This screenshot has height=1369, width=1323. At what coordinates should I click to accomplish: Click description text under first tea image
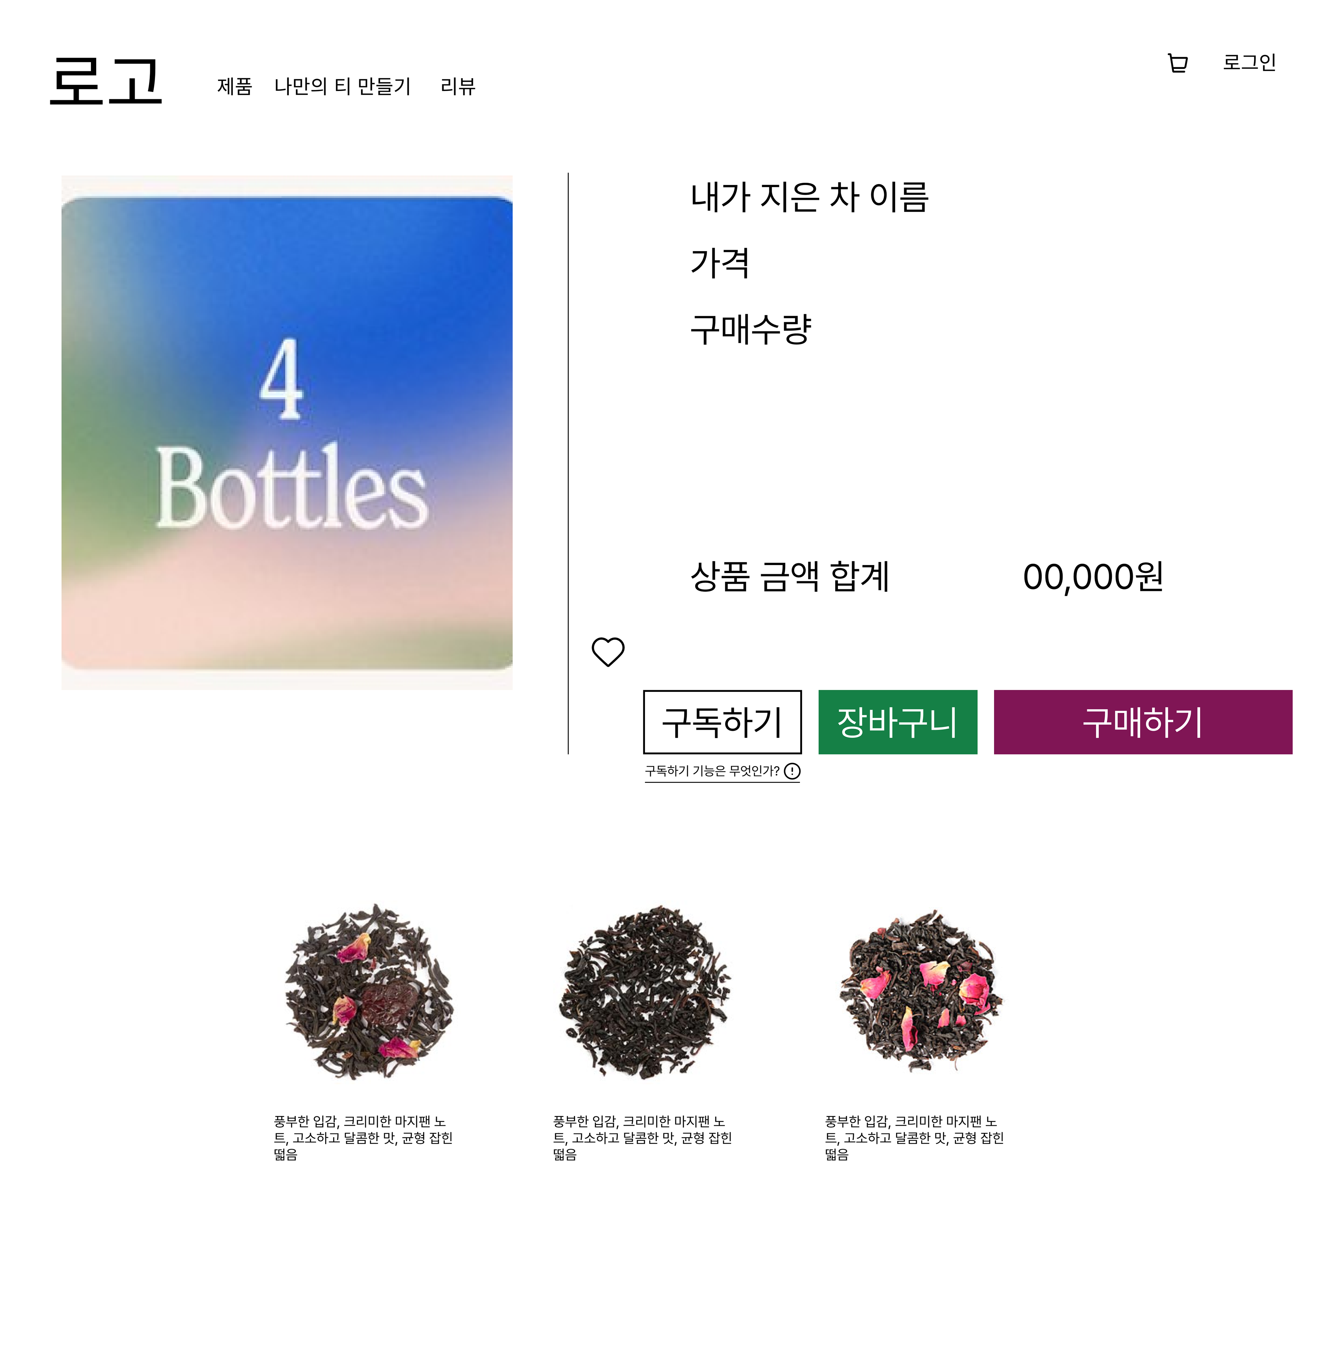coord(363,1138)
